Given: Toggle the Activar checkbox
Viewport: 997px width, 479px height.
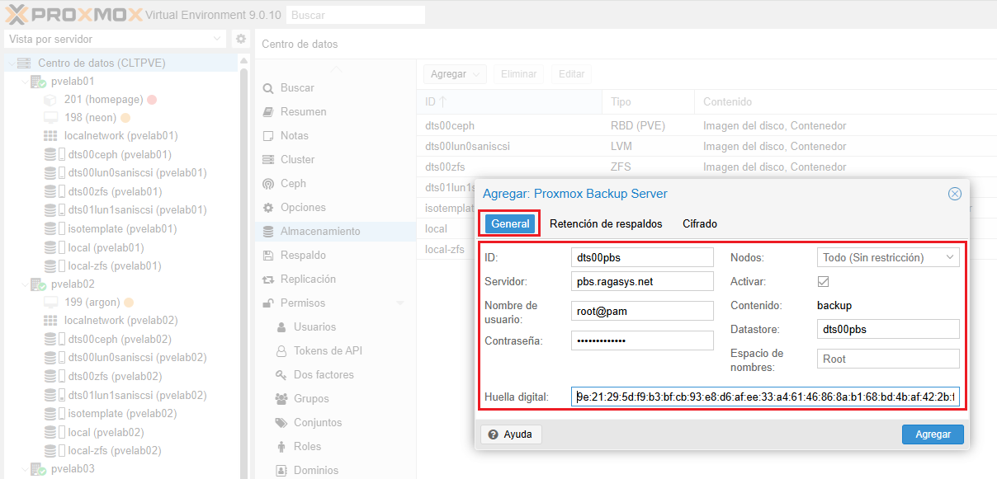Looking at the screenshot, I should (x=823, y=282).
